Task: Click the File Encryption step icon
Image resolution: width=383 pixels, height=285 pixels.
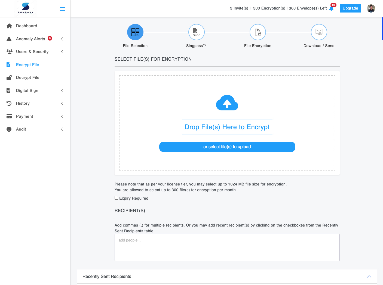Action: [x=258, y=32]
